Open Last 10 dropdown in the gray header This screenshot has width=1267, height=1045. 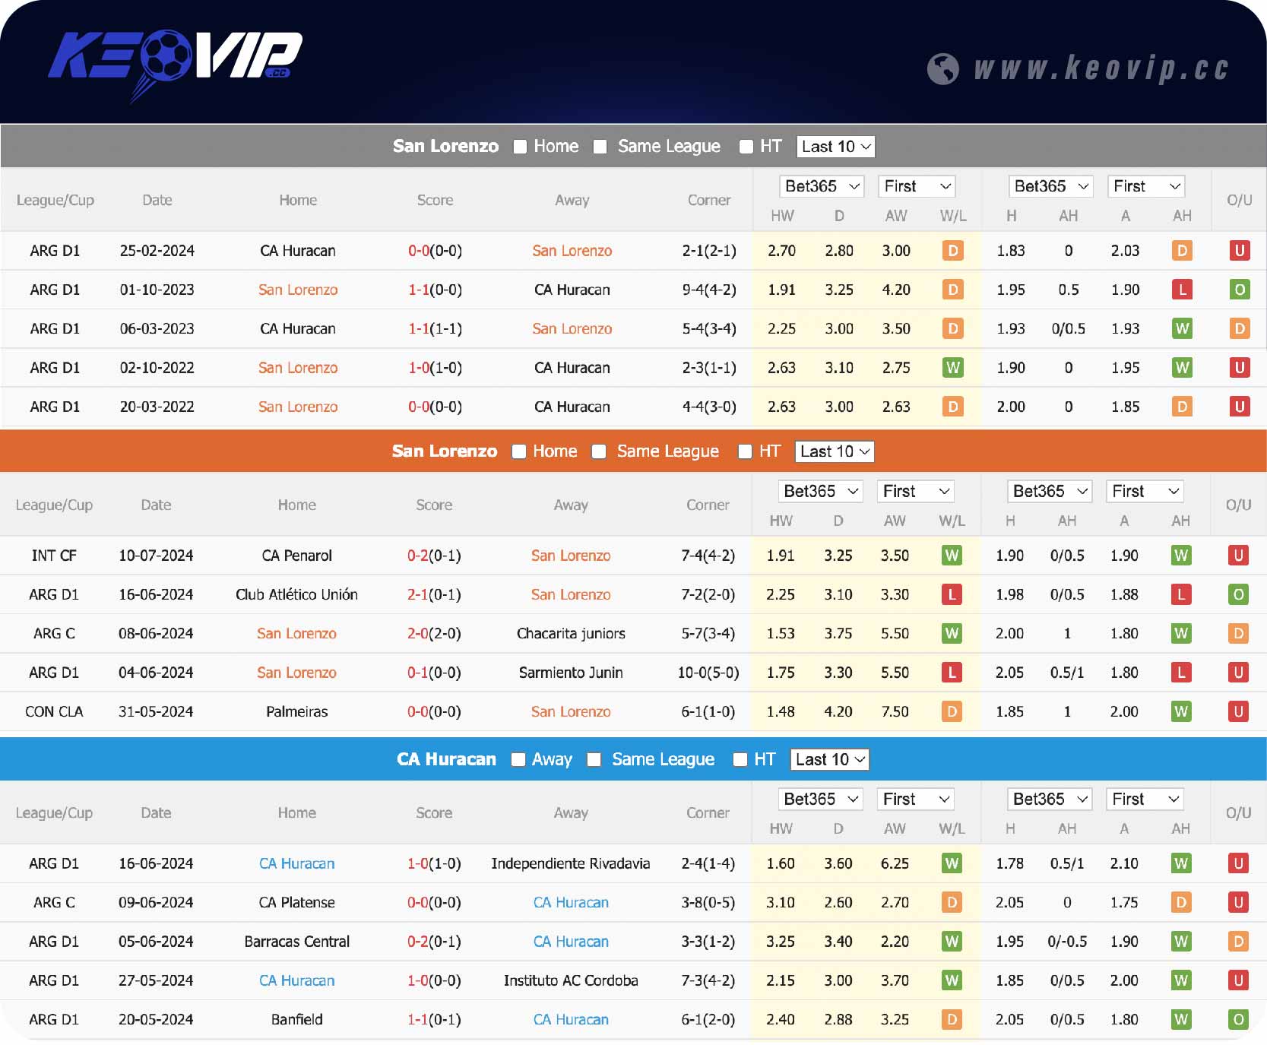[835, 147]
